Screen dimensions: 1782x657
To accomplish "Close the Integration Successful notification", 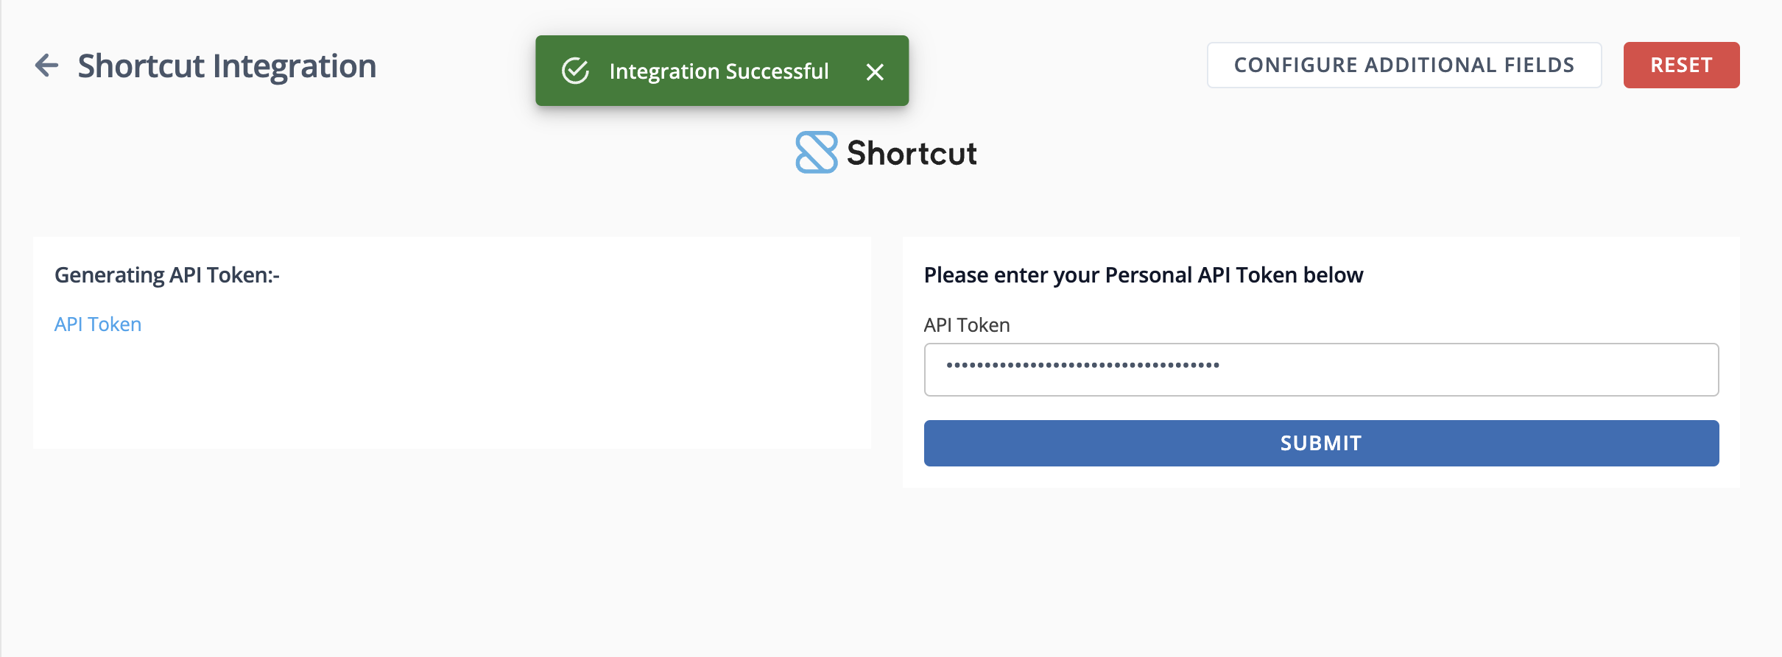I will [x=875, y=71].
